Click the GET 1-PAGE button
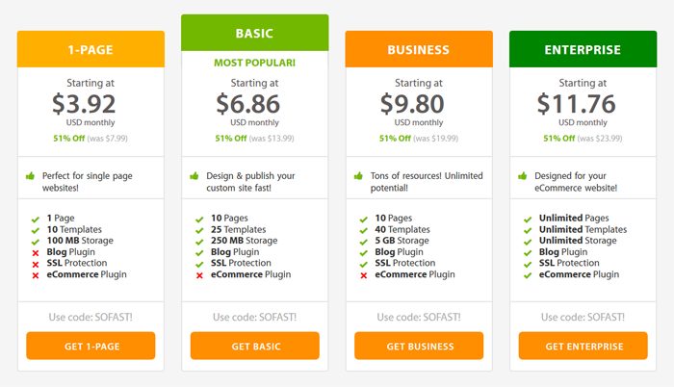 point(91,346)
